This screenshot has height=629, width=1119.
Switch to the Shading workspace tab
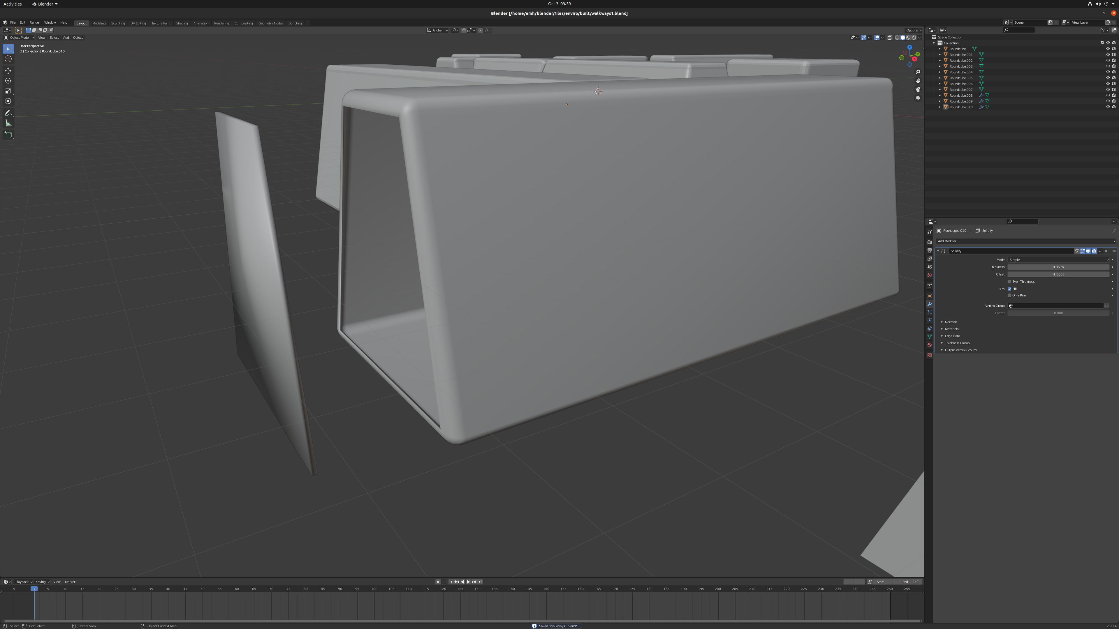point(182,23)
